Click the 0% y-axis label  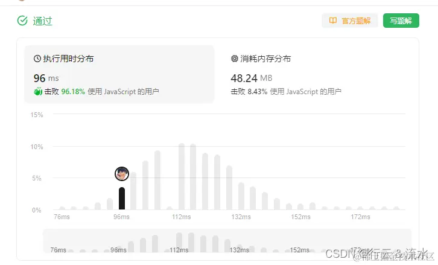tap(37, 210)
